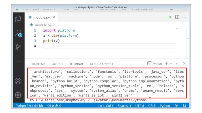
Task: Switch to the TERMINAL panel tab
Action: (x=77, y=64)
